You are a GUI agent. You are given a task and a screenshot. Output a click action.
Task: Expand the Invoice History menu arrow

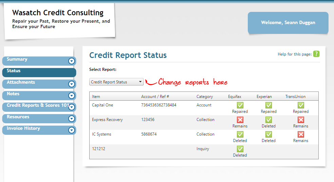click(x=72, y=130)
